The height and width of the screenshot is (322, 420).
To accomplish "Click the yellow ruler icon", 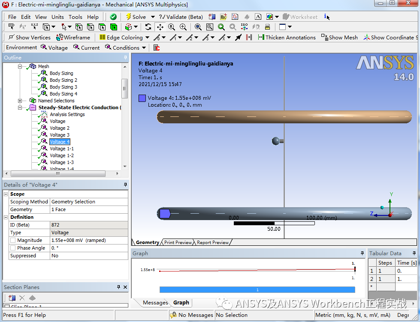I will 267,27.
